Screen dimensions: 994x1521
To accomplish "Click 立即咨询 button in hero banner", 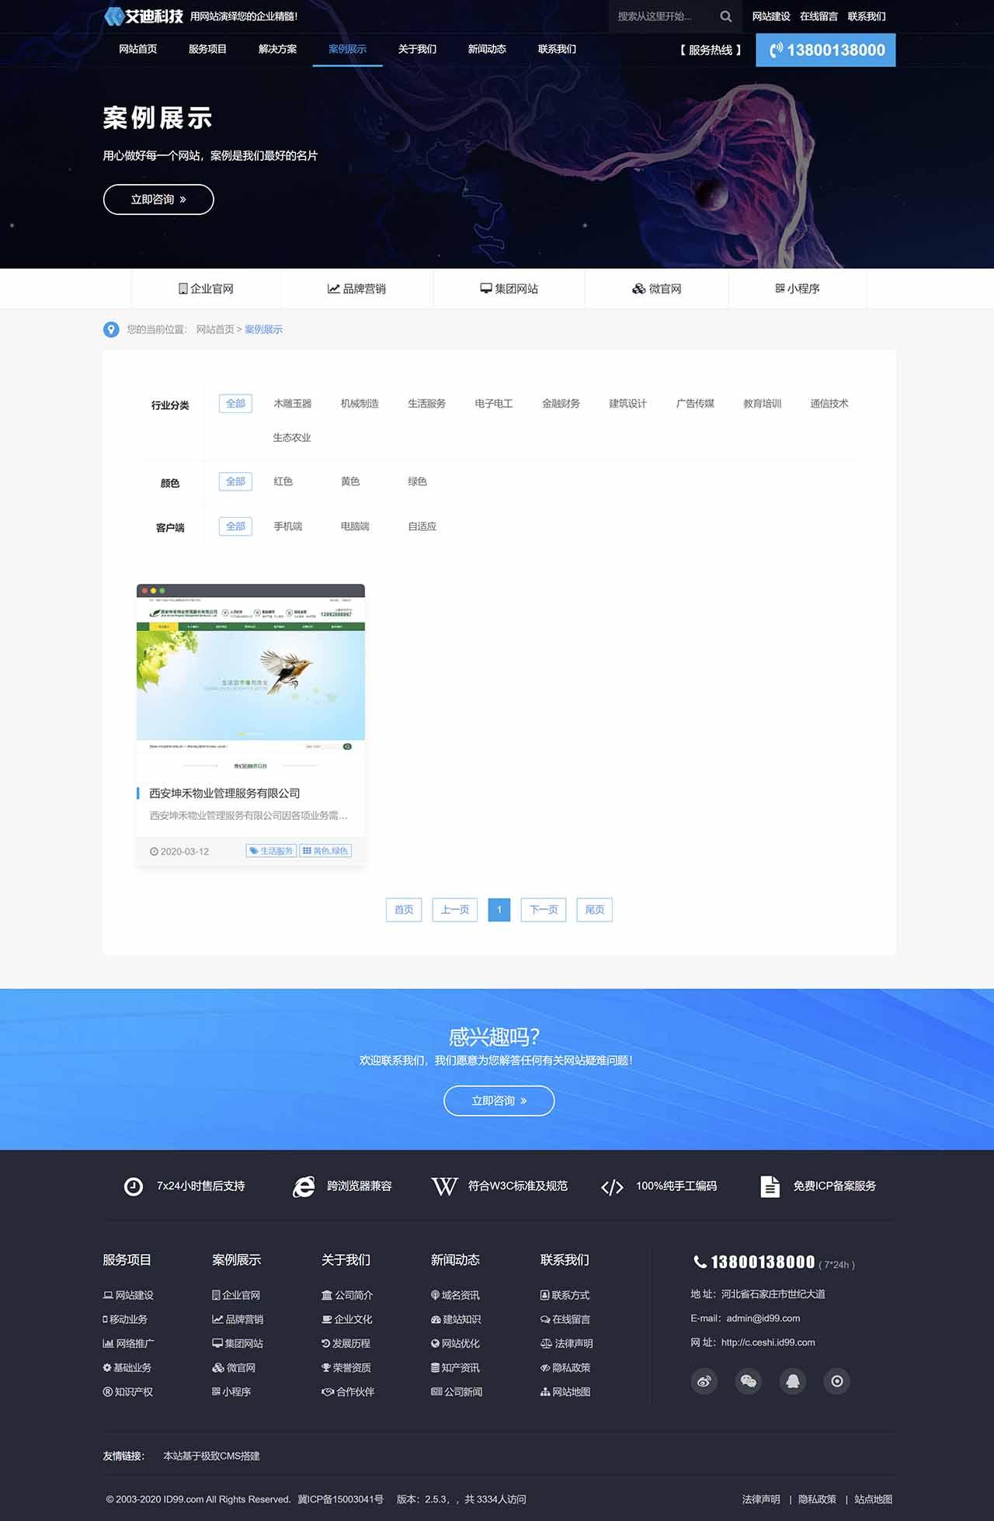I will [158, 200].
